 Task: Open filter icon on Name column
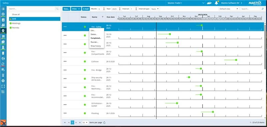(102, 17)
